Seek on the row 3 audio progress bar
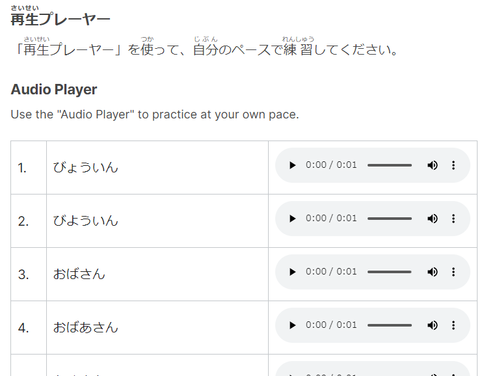The width and height of the screenshot is (486, 376). click(x=390, y=272)
